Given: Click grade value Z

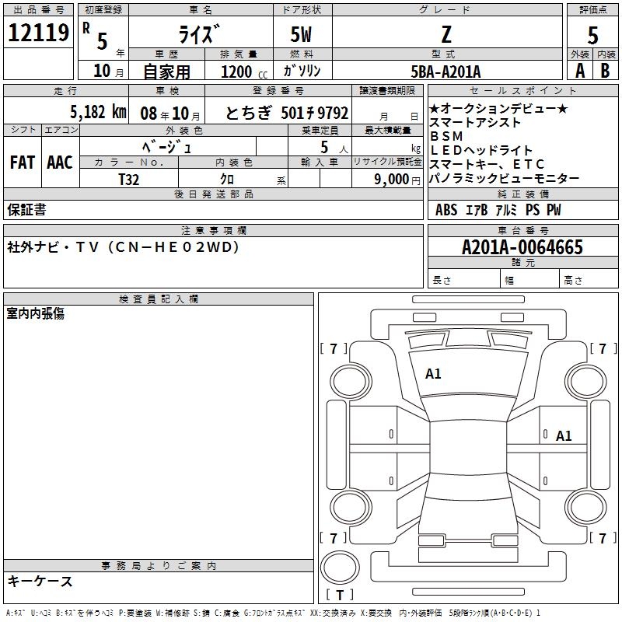Looking at the screenshot, I should [446, 34].
